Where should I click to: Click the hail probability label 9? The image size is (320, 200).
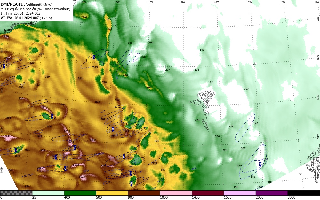tap(260, 164)
